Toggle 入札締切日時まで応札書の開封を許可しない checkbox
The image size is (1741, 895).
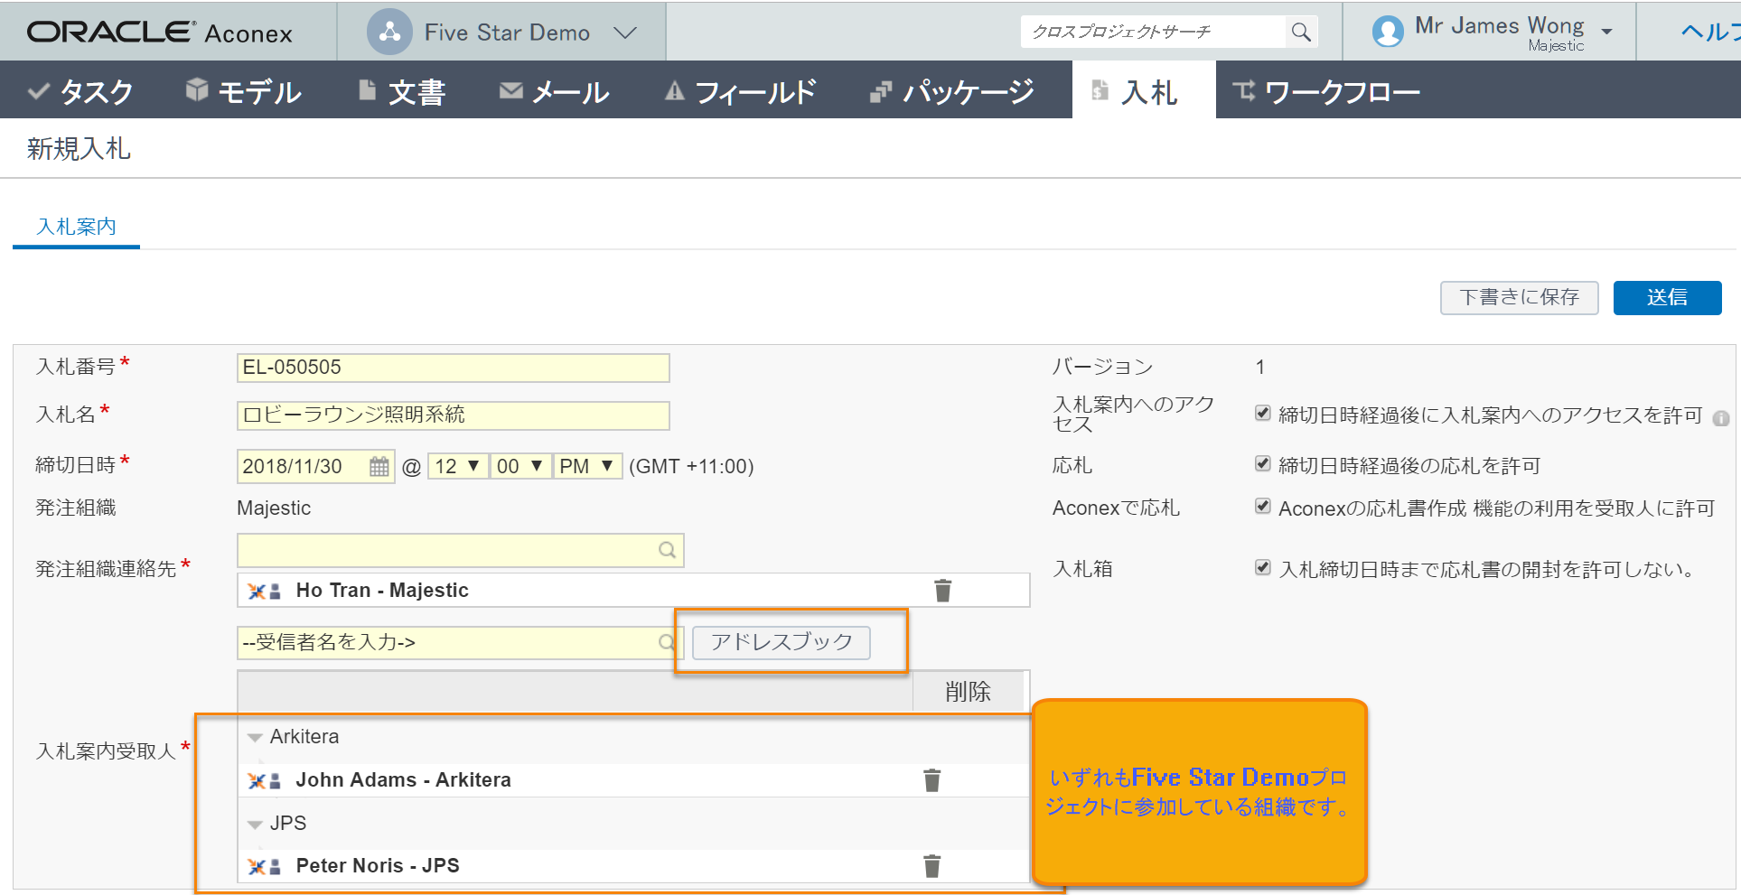tap(1263, 568)
